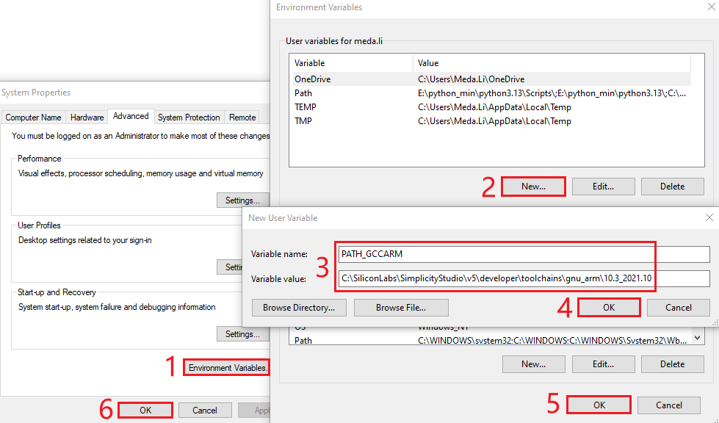Select the OneDrive user variable row
Viewport: 719px width, 423px height.
(x=313, y=79)
